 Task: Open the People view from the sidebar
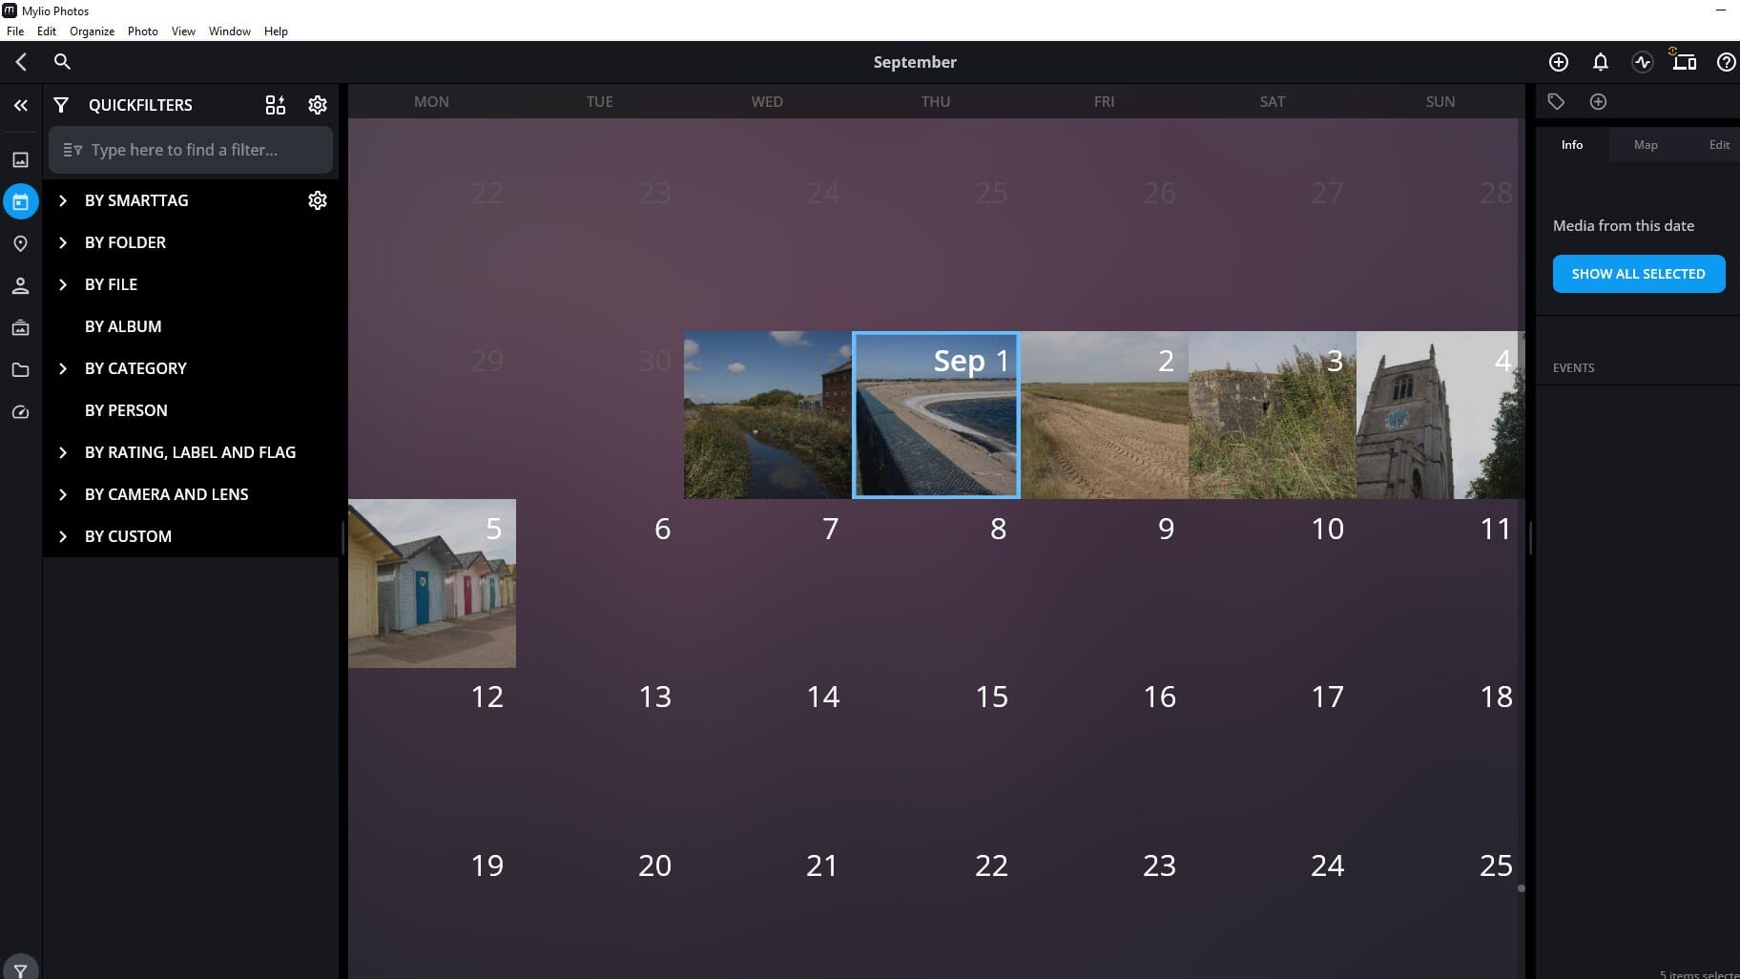[21, 285]
